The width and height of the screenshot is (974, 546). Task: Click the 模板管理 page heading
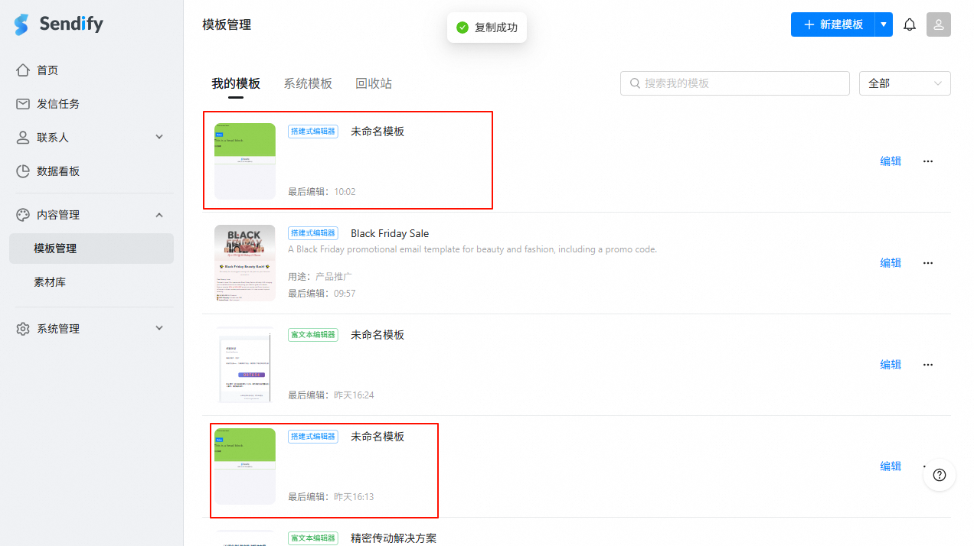coord(227,24)
